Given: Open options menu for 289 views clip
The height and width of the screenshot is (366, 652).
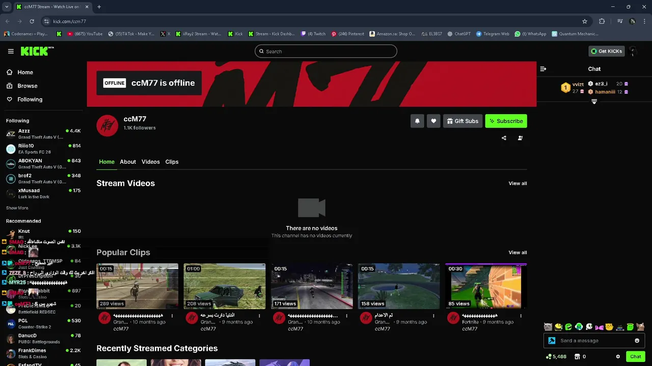Looking at the screenshot, I should pyautogui.click(x=172, y=316).
